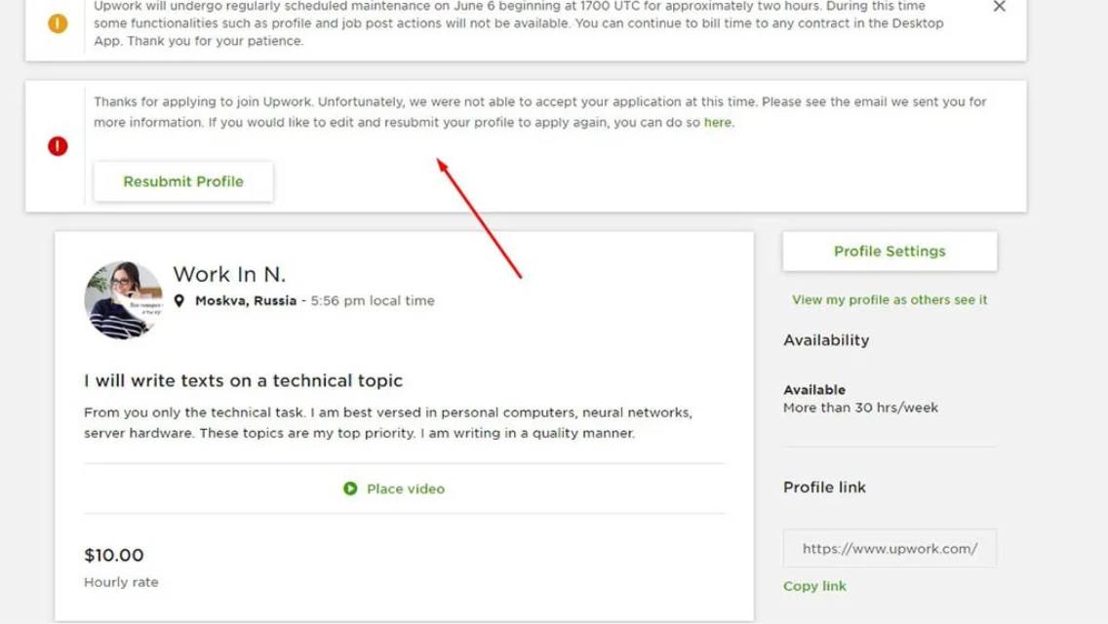Dismiss the maintenance notice with the X

click(x=999, y=7)
